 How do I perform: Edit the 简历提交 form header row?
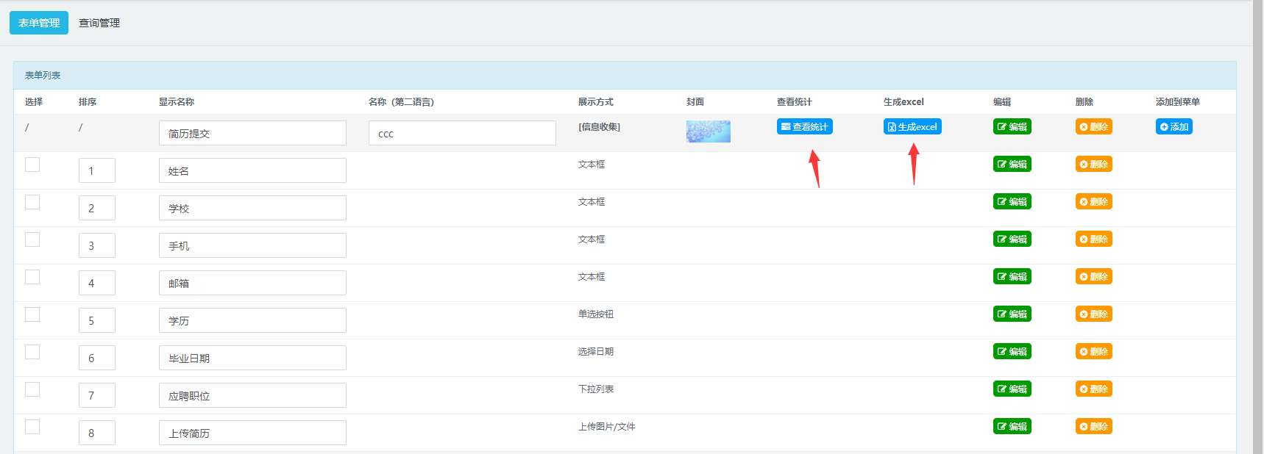[1012, 127]
